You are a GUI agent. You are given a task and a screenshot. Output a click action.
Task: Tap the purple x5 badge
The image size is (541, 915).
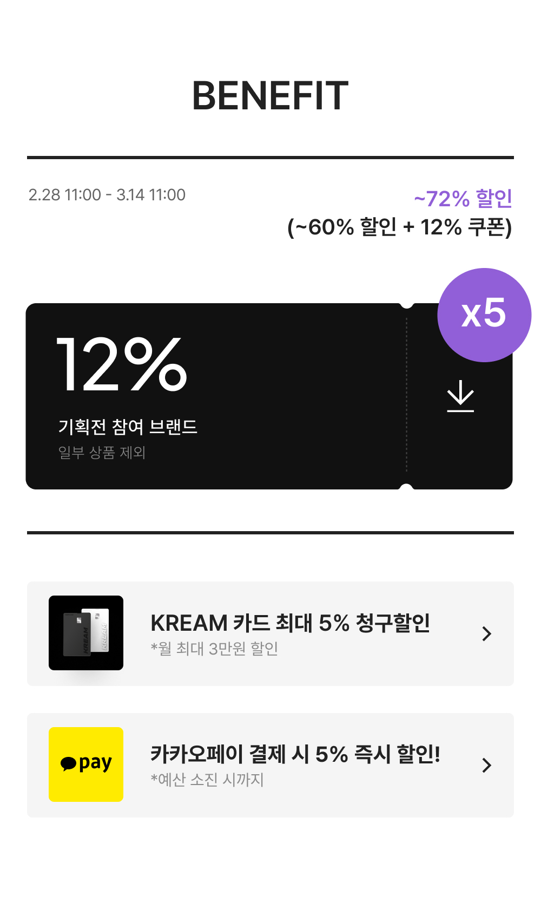tap(484, 315)
